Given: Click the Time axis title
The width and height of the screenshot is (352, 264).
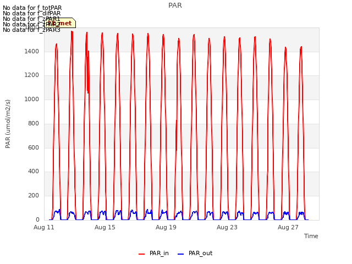Looking at the screenshot, I should pos(311,236).
